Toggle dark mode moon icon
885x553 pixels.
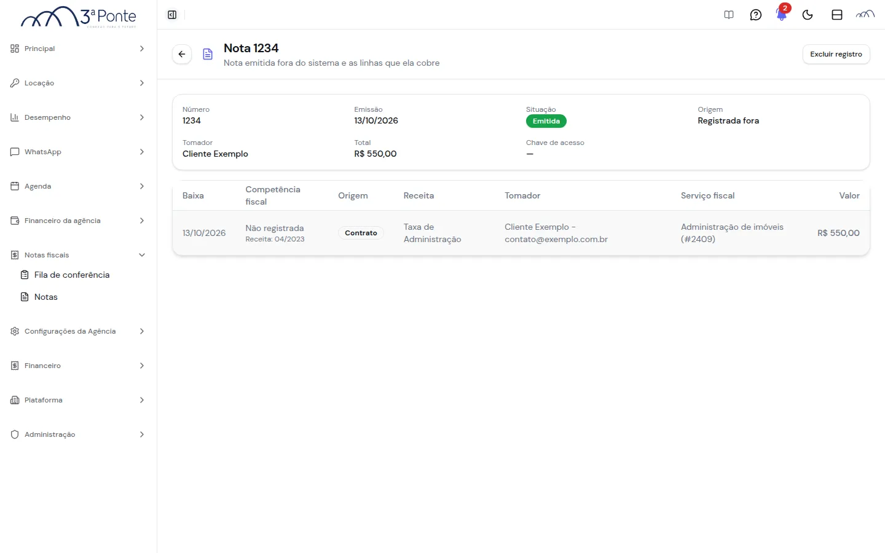coord(808,15)
